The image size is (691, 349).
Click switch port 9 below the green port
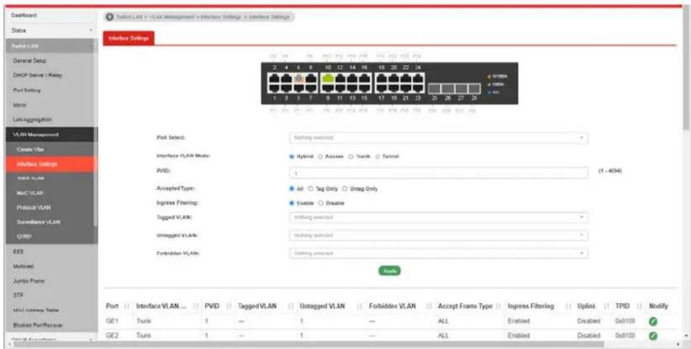click(328, 88)
